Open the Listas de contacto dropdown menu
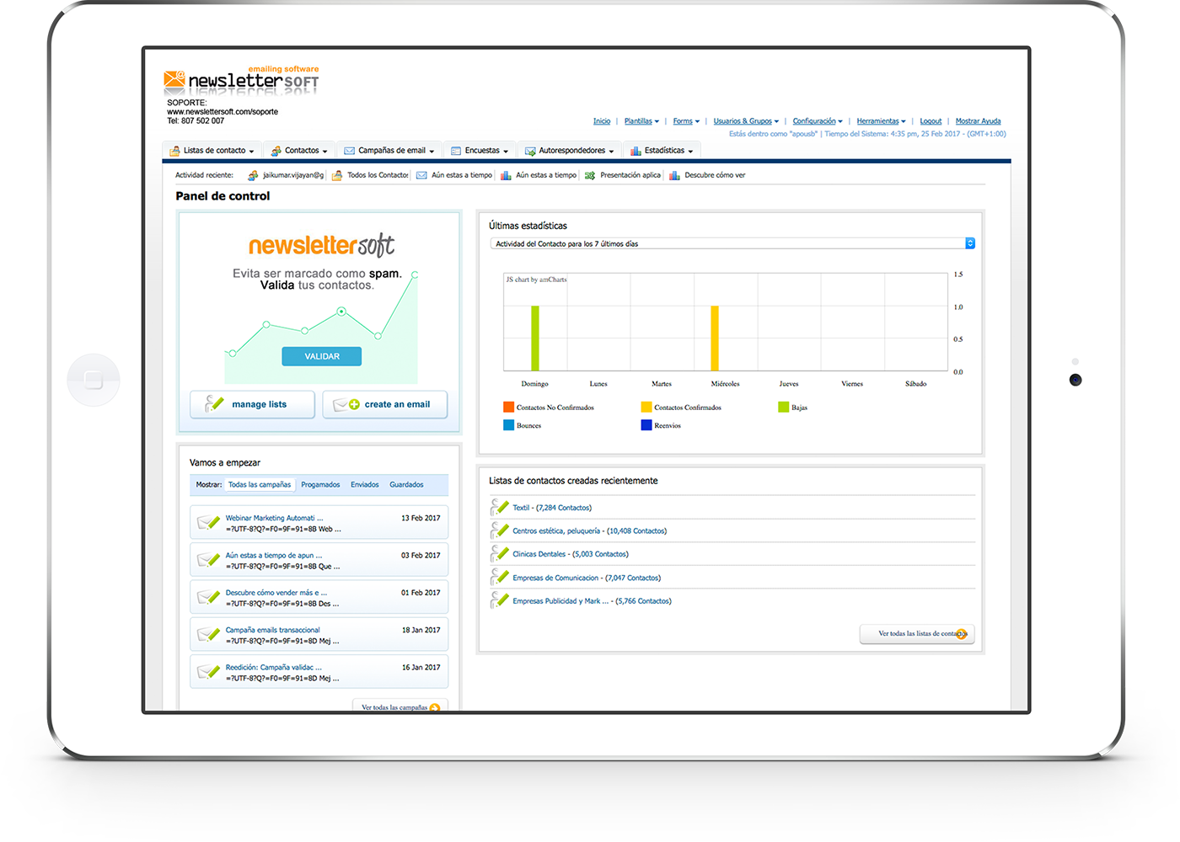1180x842 pixels. pos(212,151)
